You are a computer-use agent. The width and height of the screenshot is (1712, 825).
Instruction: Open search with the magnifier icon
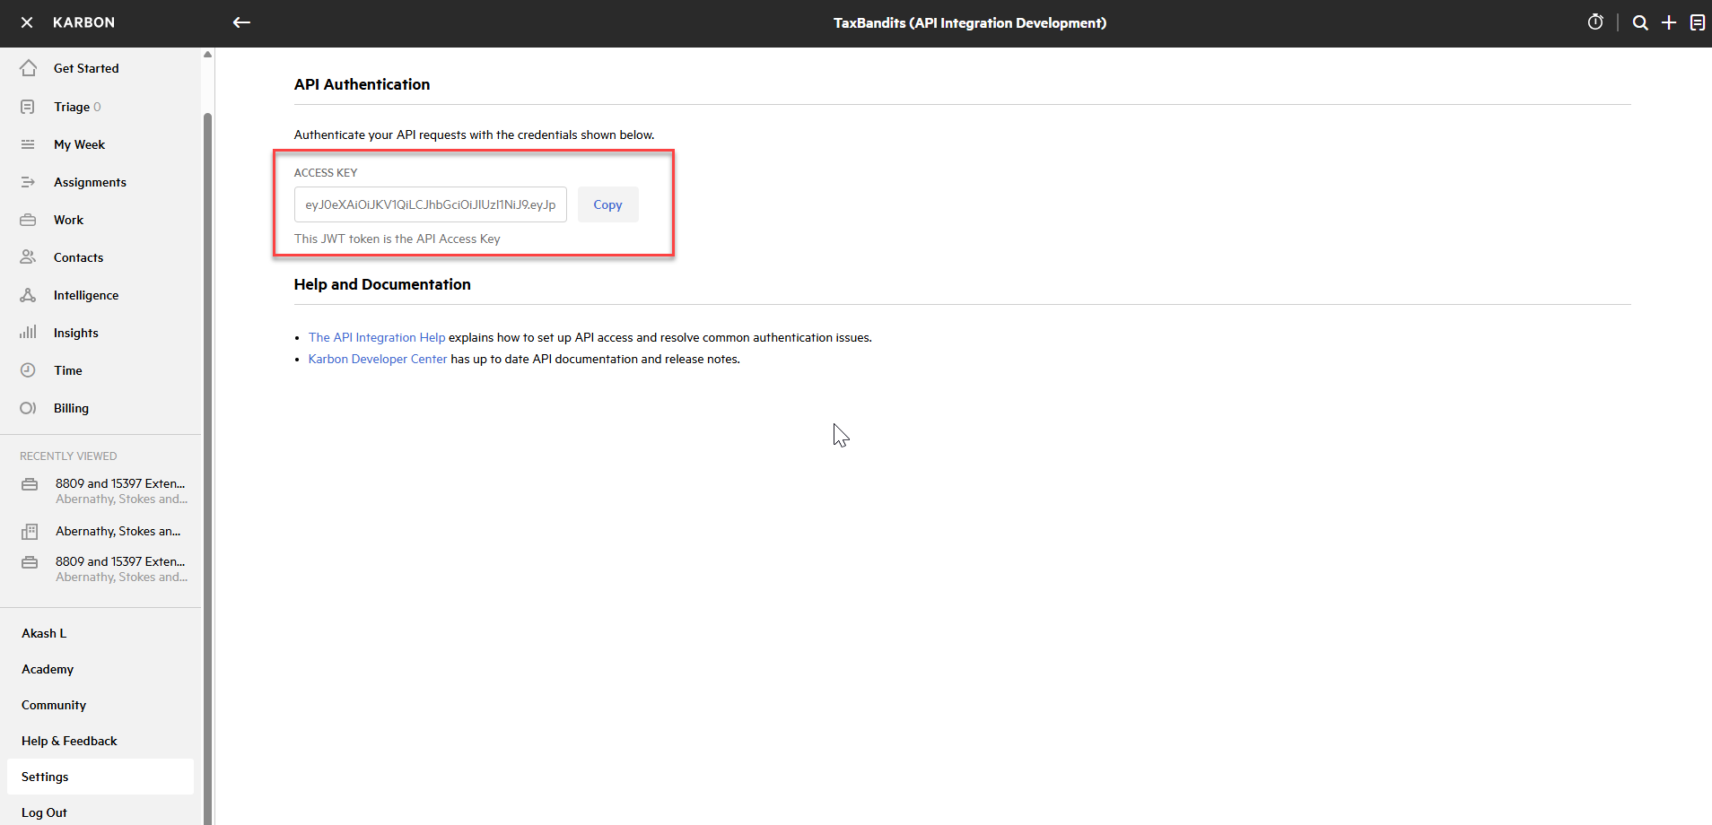1640,22
